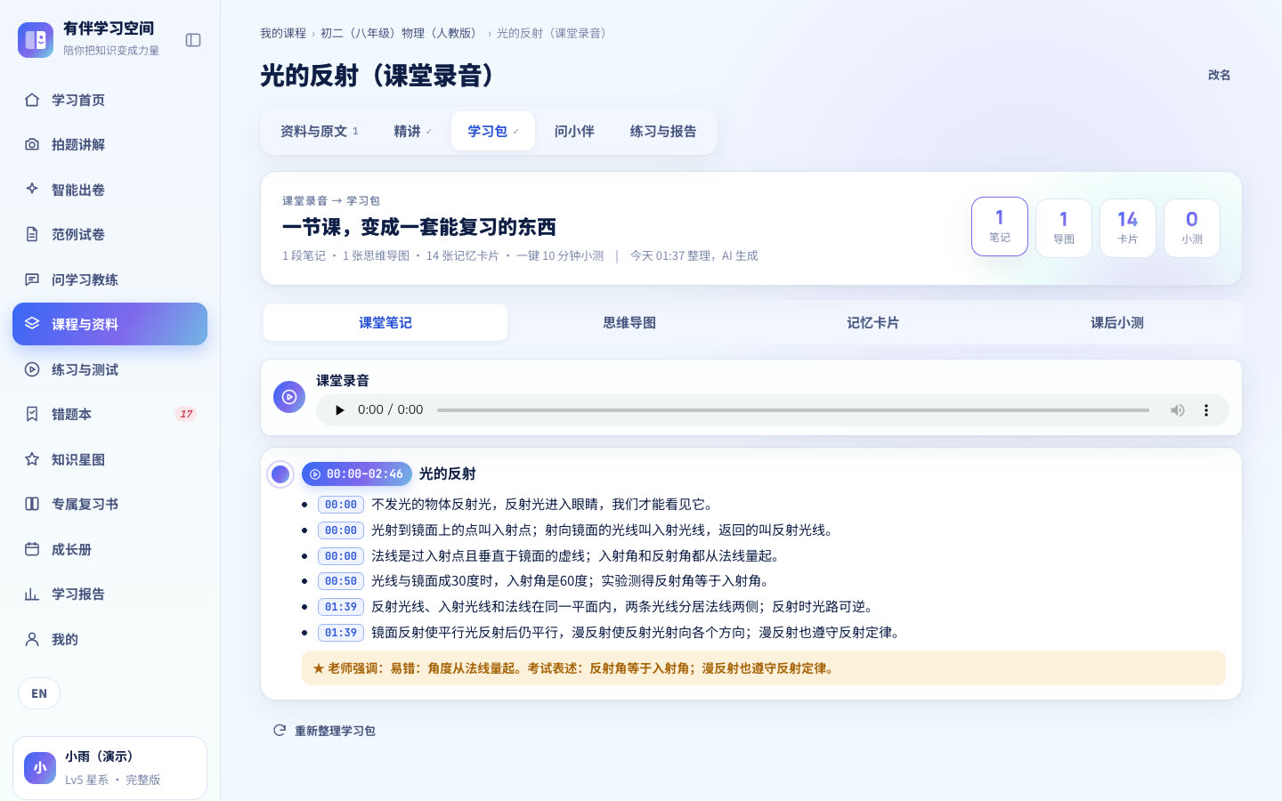Open audio player more-options menu
1282x801 pixels.
(1206, 410)
